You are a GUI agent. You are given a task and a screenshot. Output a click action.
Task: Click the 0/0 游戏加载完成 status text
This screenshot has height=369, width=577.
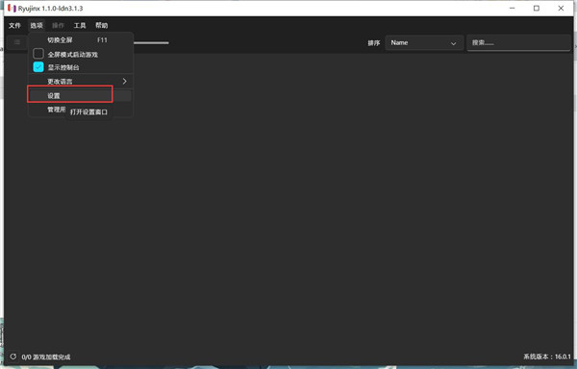point(46,357)
